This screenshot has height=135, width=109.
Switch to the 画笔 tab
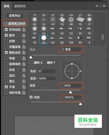[x=6, y=6]
